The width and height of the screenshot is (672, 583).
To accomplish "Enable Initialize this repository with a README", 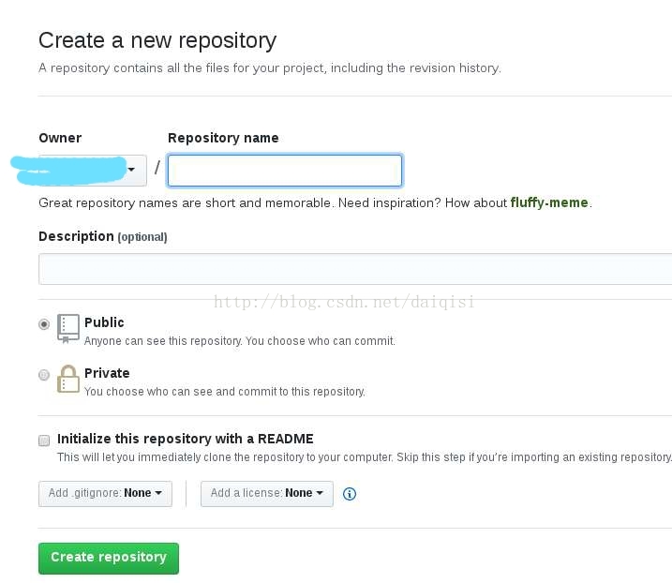I will pos(44,441).
